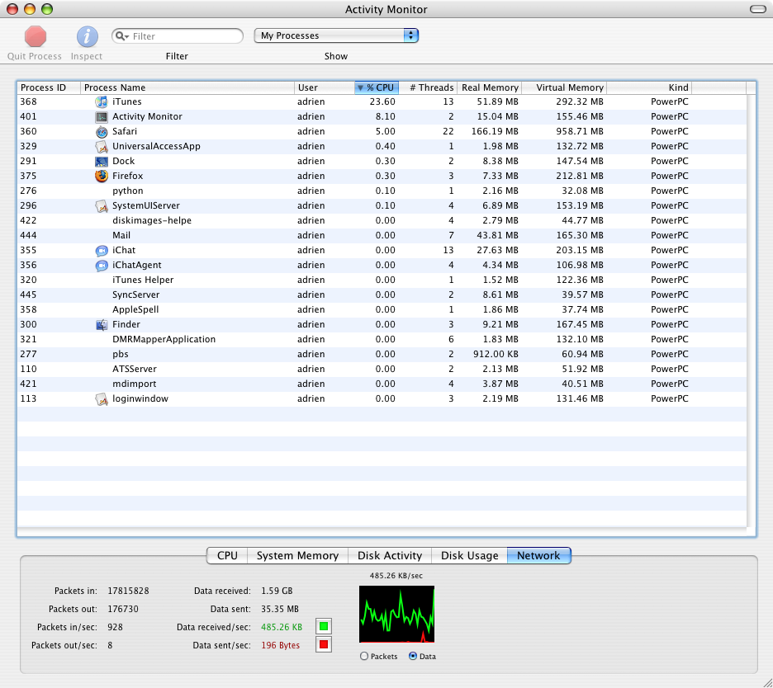The height and width of the screenshot is (688, 773).
Task: Click the SystemUIServer icon
Action: click(x=102, y=206)
